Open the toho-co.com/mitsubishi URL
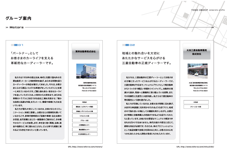The image size is (227, 162). (x=195, y=147)
